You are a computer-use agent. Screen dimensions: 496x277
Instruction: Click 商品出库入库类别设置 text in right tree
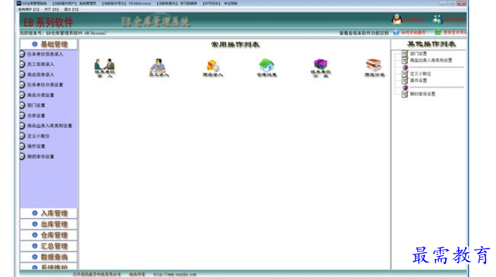(431, 60)
